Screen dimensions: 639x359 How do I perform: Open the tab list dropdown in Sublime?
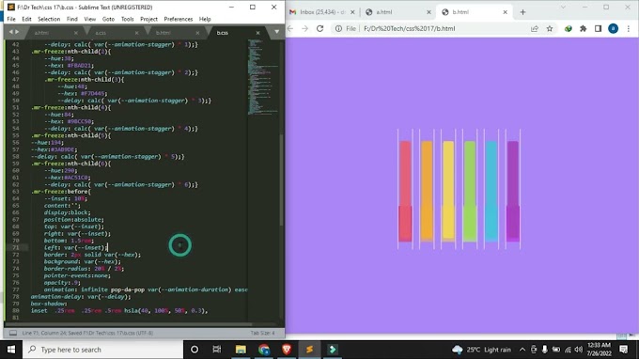tap(276, 32)
